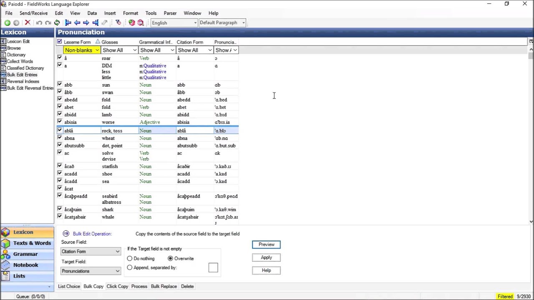Click the Notebook area icon
This screenshot has width=534, height=300.
[x=6, y=265]
